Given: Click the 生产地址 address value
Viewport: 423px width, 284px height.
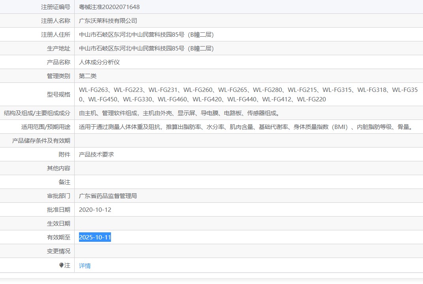Looking at the screenshot, I should (146, 49).
